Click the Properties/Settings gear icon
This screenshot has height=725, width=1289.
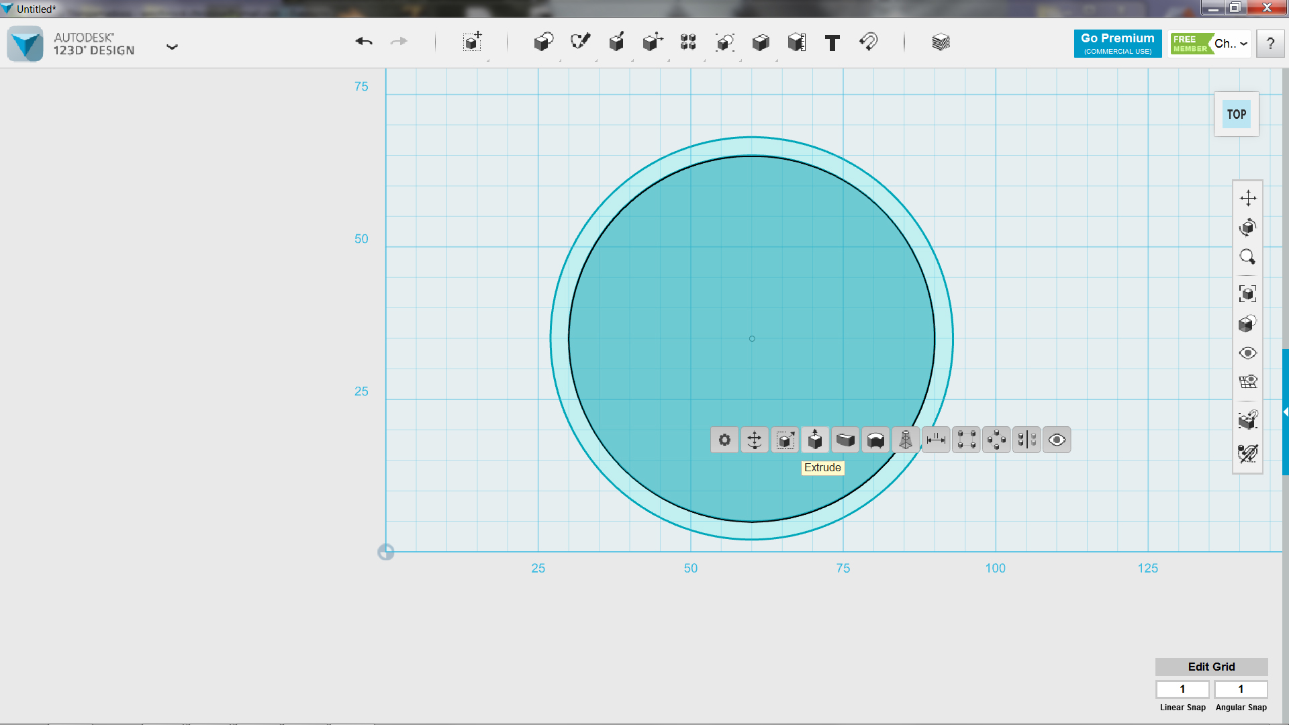[724, 440]
